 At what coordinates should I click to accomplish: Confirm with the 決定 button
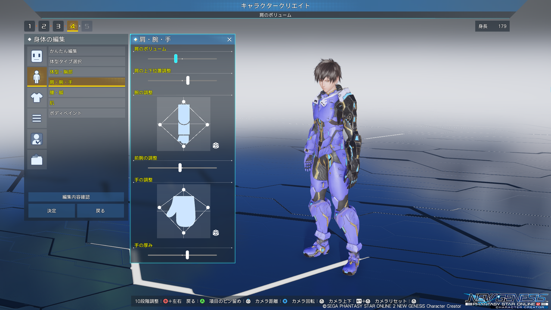click(52, 211)
